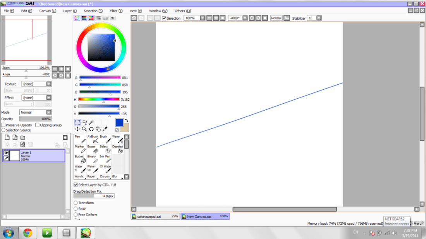Viewport: 426px width, 239px height.
Task: Launch Chrome from the Windows taskbar
Action: [x=28, y=233]
